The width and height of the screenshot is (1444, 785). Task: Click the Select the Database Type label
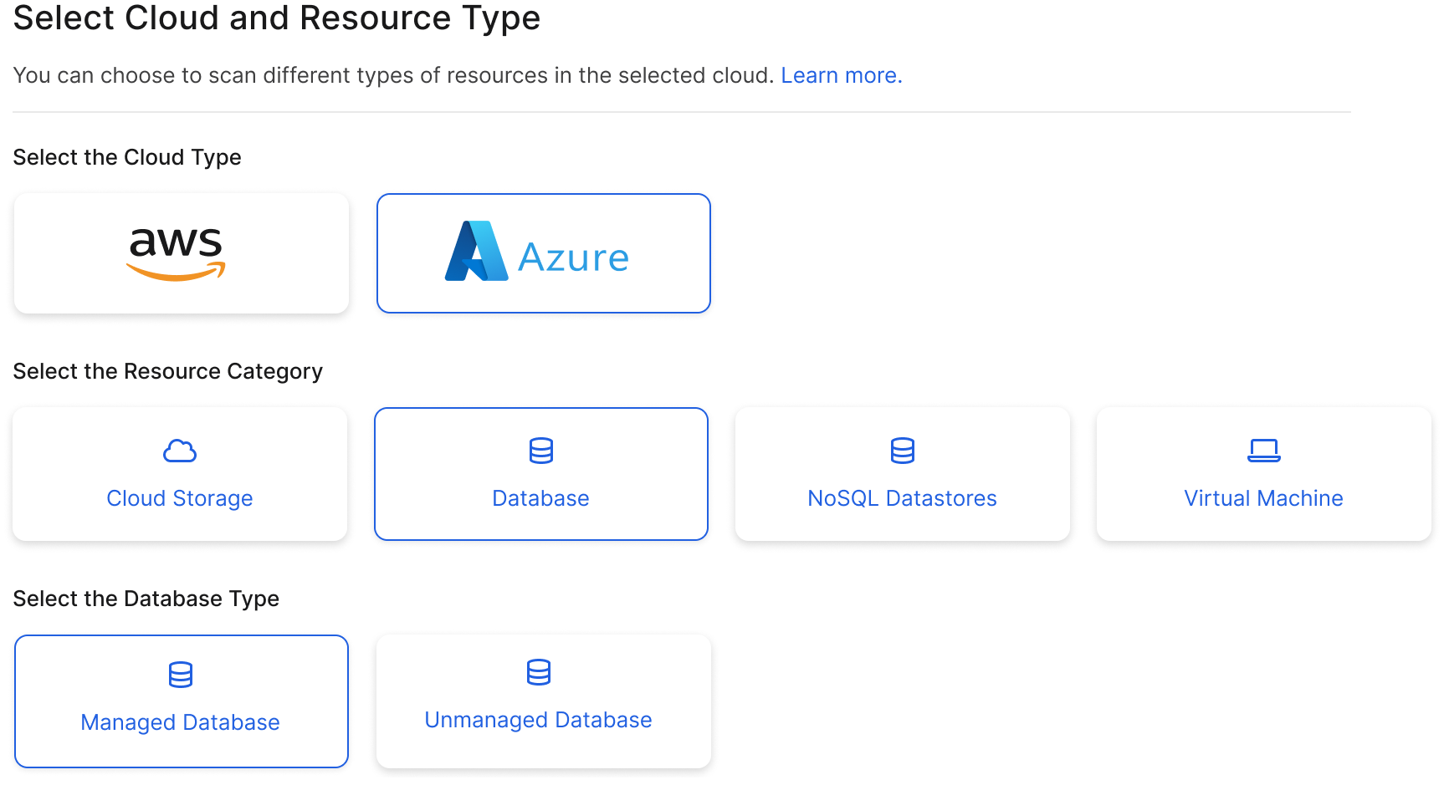point(146,599)
